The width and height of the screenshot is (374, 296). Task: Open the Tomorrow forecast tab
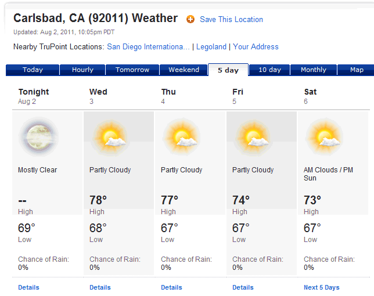pyautogui.click(x=132, y=70)
